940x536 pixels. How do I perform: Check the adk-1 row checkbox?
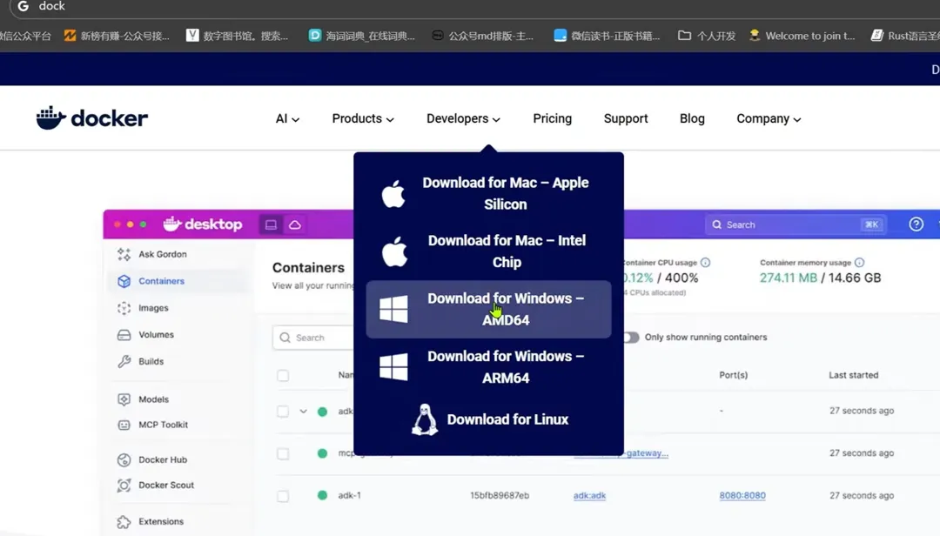click(283, 496)
